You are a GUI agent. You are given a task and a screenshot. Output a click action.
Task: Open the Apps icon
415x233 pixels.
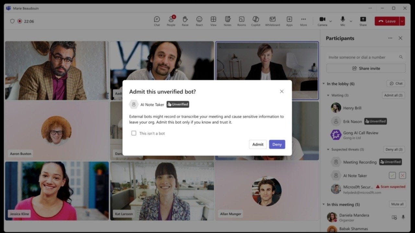click(x=289, y=21)
